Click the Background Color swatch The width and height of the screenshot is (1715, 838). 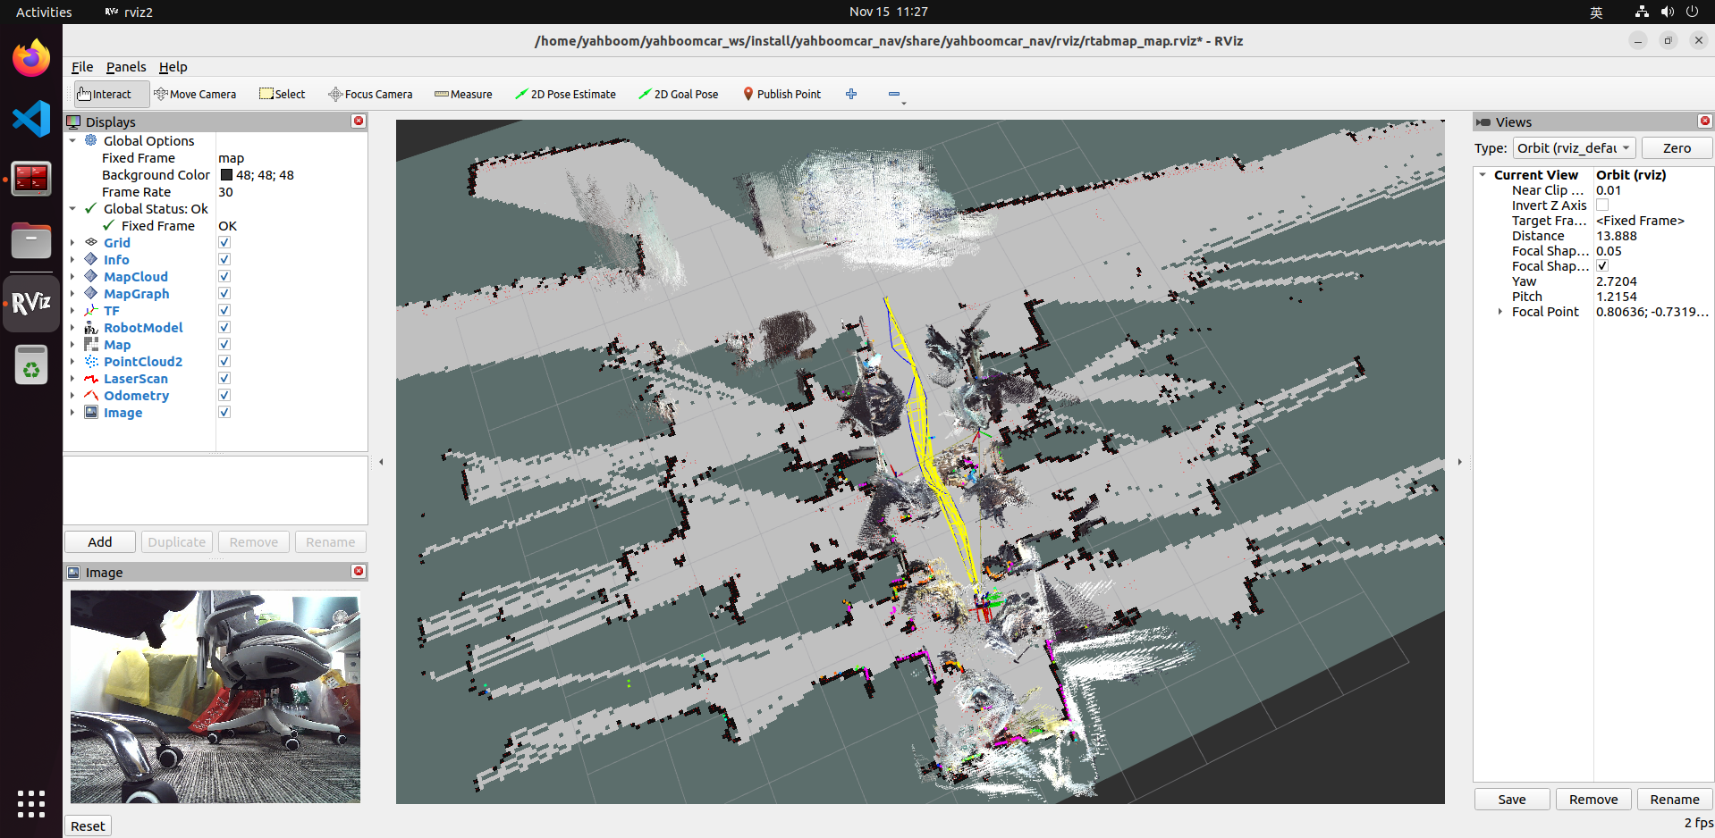227,175
